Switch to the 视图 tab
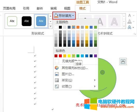137x112 pixels. pyautogui.click(x=67, y=9)
